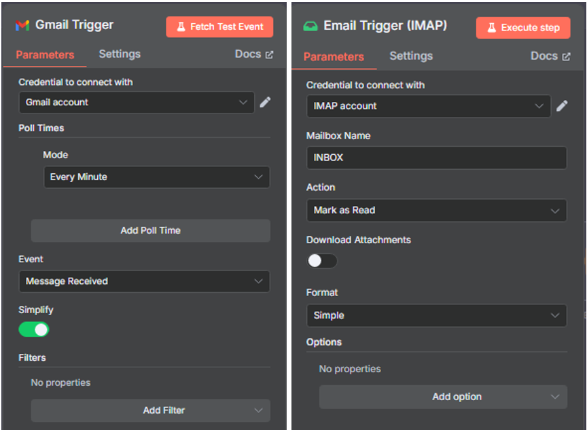Open Docs link in Email Trigger (IMAP) panel
The height and width of the screenshot is (430, 587).
point(550,56)
